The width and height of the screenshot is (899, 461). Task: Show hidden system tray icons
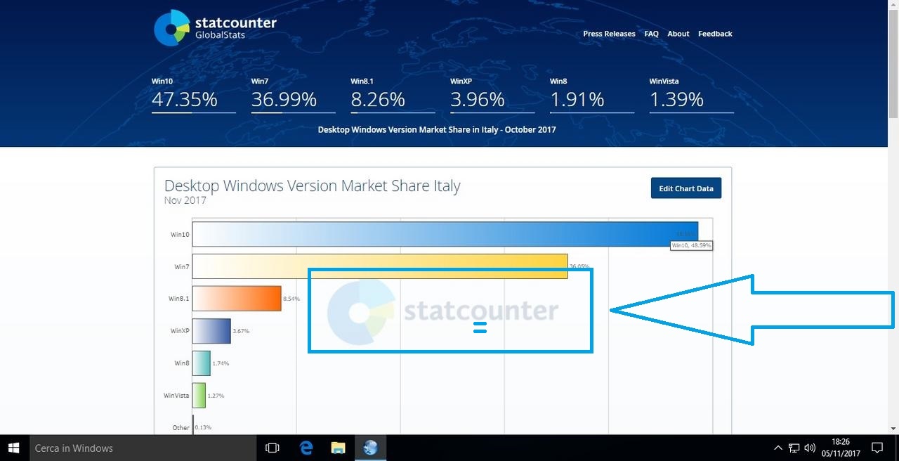[x=778, y=448]
